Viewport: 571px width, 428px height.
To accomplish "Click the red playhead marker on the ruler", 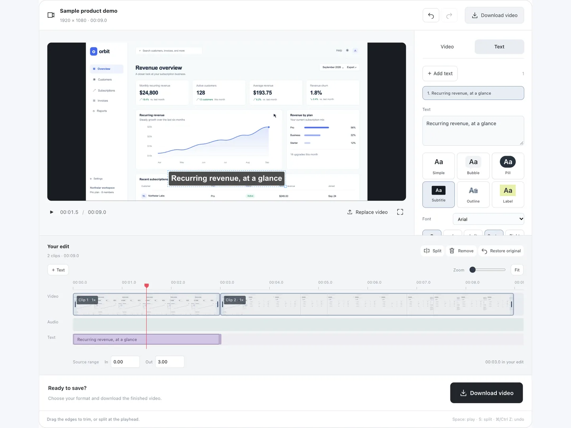I will pyautogui.click(x=147, y=286).
